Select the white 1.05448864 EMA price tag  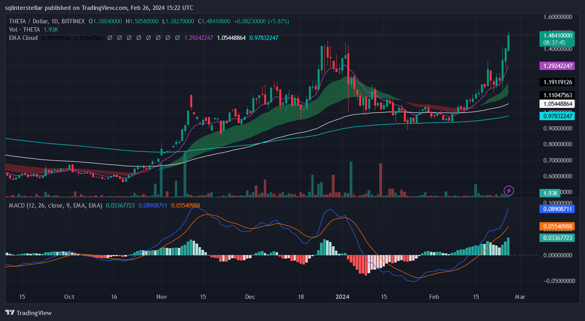point(558,104)
